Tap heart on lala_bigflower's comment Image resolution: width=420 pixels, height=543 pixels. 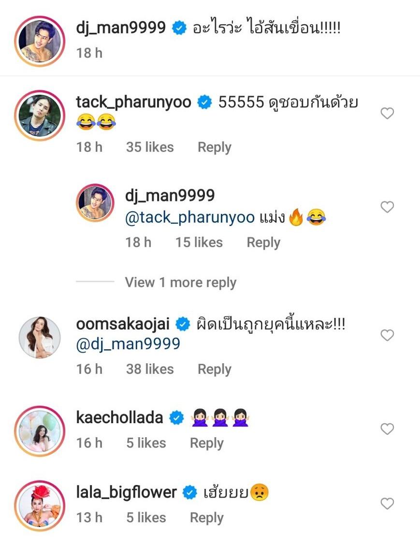(x=387, y=504)
